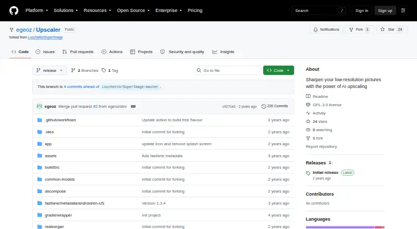This screenshot has height=229, width=417.
Task: Open the c927ce6 commit hash
Action: (229, 106)
